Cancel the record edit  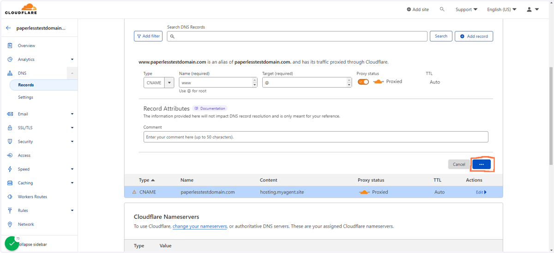tap(459, 164)
